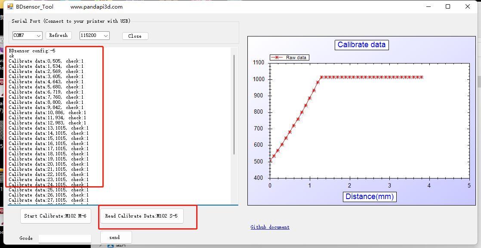Select log line 'Calibrate data:0,505, check:1'
481x248 pixels.
pos(46,61)
